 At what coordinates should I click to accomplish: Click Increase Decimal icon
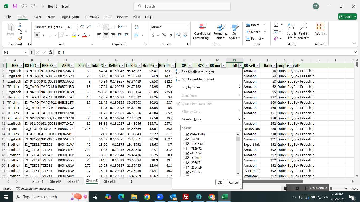(x=178, y=35)
